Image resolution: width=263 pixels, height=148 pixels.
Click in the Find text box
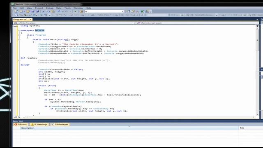103,12
